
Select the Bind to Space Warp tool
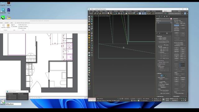click(100, 13)
